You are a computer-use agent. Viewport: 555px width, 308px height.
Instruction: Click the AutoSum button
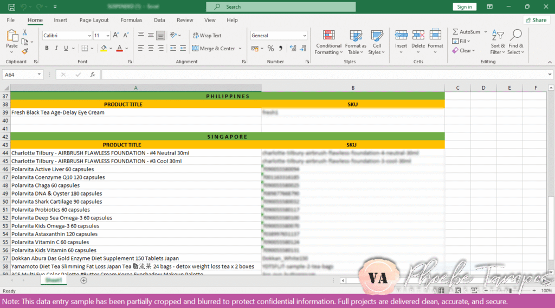pyautogui.click(x=467, y=32)
